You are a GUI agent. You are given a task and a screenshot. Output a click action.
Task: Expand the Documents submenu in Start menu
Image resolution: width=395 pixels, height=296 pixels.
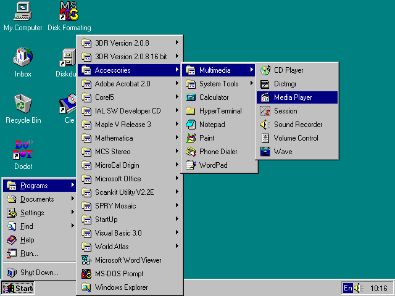[x=37, y=199]
